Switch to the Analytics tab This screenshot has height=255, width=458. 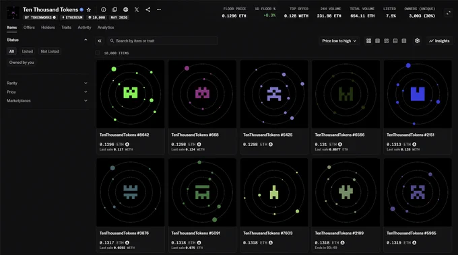(x=106, y=28)
